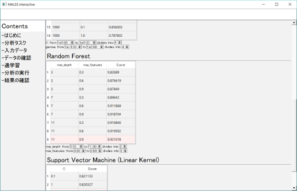This screenshot has width=297, height=191.
Task: Select the C value cell 0.1 in the Linear Kernel table
Action: [x=64, y=176]
